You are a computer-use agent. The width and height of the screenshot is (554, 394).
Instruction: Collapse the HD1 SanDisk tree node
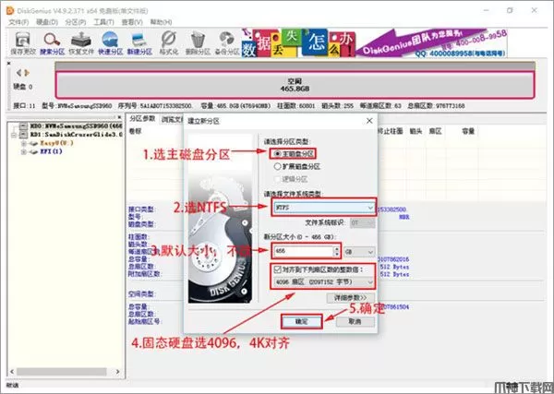click(14, 135)
